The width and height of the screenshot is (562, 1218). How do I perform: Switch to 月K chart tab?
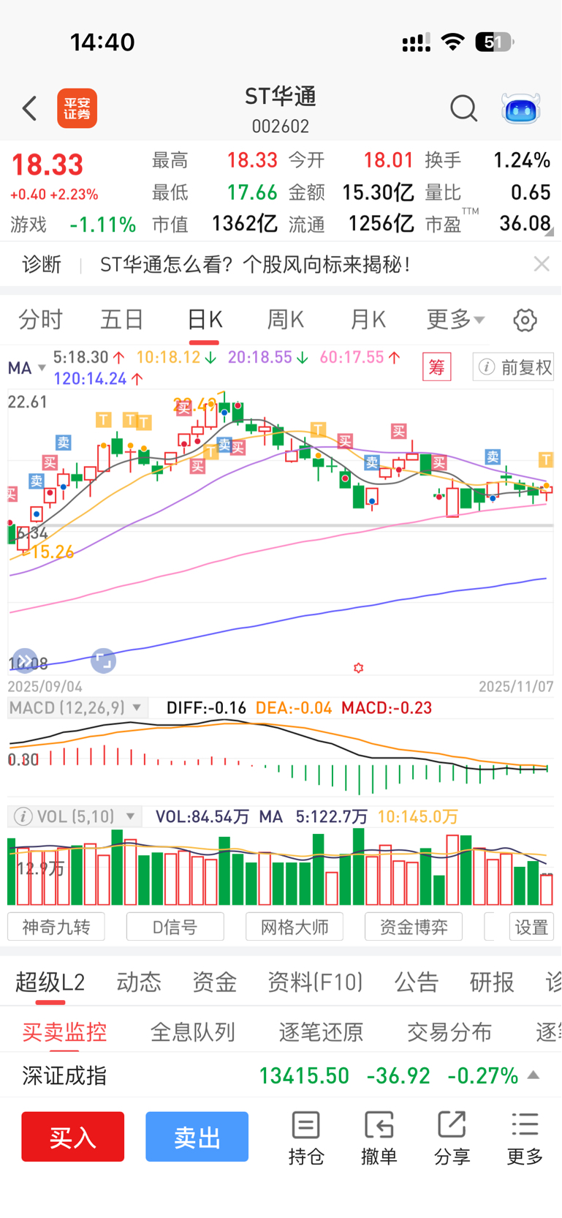point(368,320)
